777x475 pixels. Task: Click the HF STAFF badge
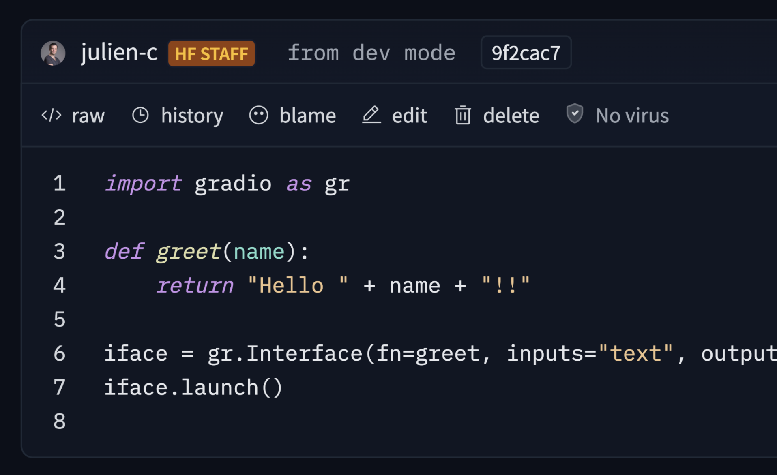211,53
